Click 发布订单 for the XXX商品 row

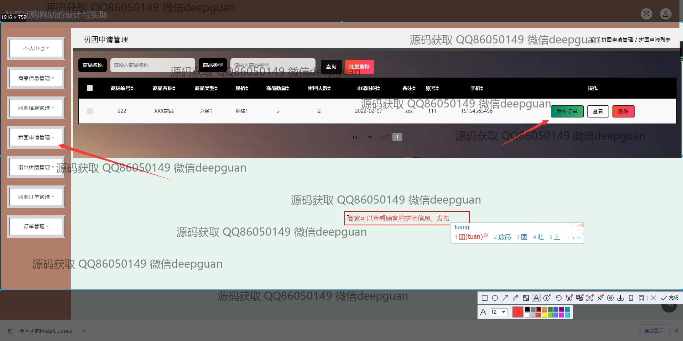(567, 111)
